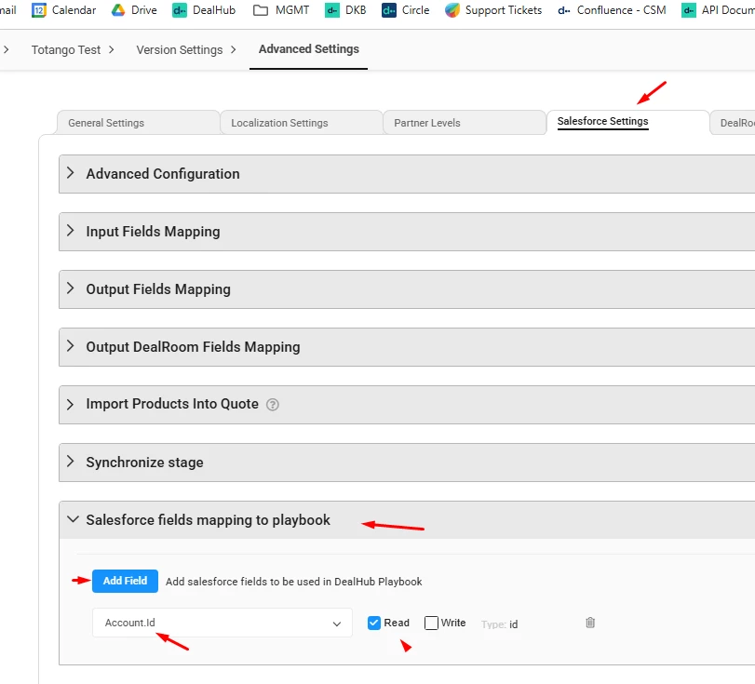The image size is (755, 684).
Task: Collapse Salesforce fields mapping to playbook section
Action: pos(73,519)
